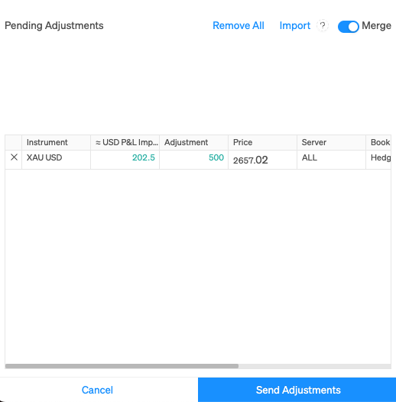Toggle the Merge switch off
This screenshot has height=402, width=396.
point(348,27)
